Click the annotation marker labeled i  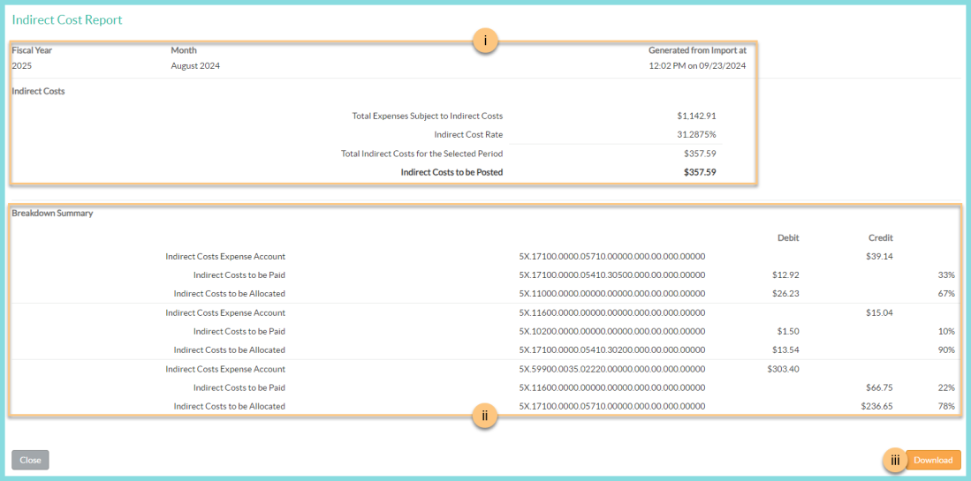coord(485,41)
